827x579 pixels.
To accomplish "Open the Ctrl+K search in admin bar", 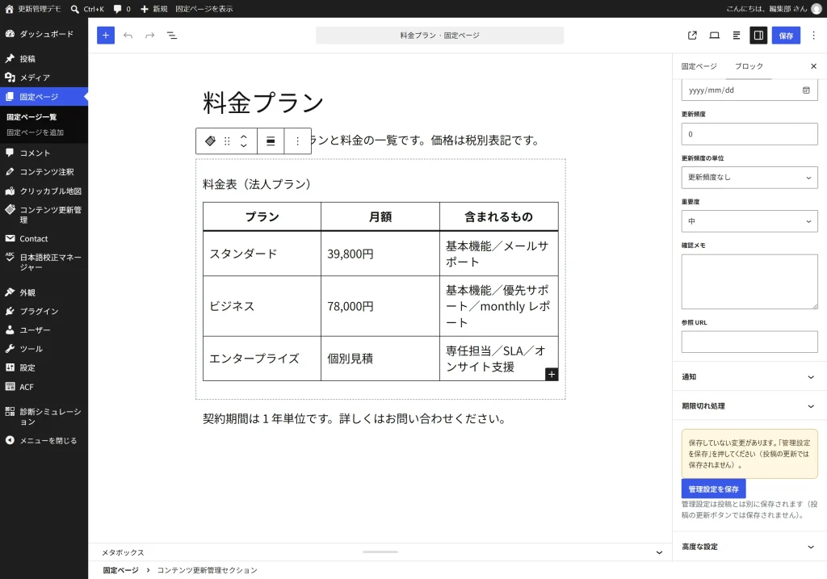I will point(87,9).
